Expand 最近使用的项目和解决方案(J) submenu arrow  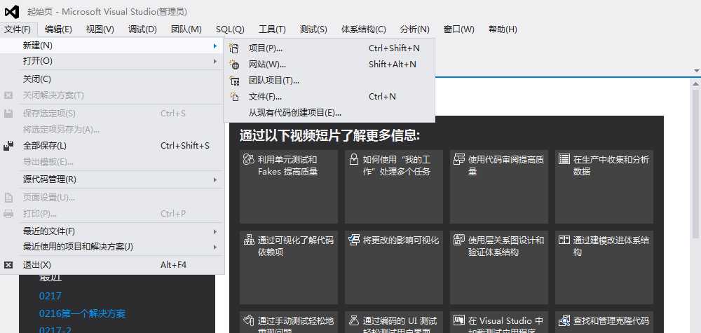coord(215,247)
